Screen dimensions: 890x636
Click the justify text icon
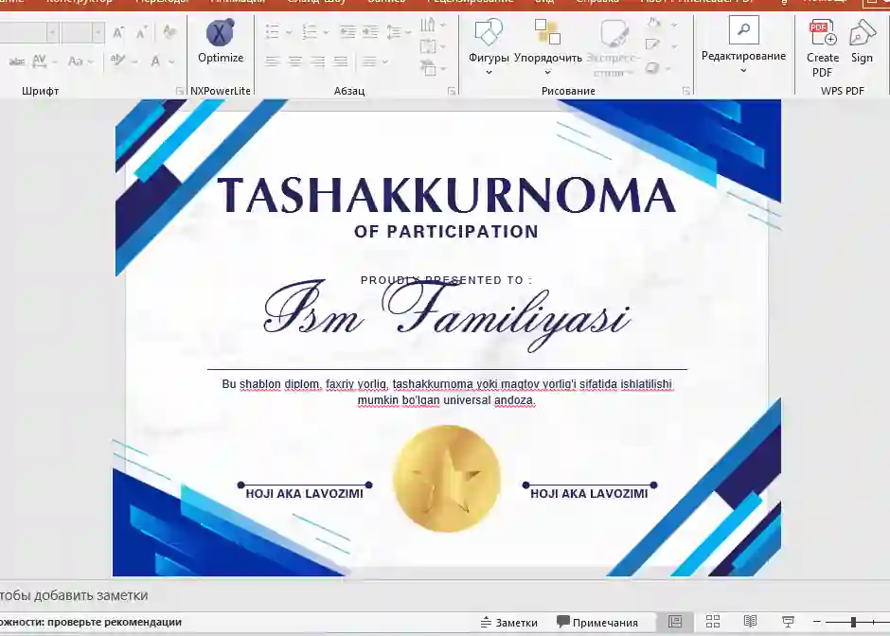(341, 62)
